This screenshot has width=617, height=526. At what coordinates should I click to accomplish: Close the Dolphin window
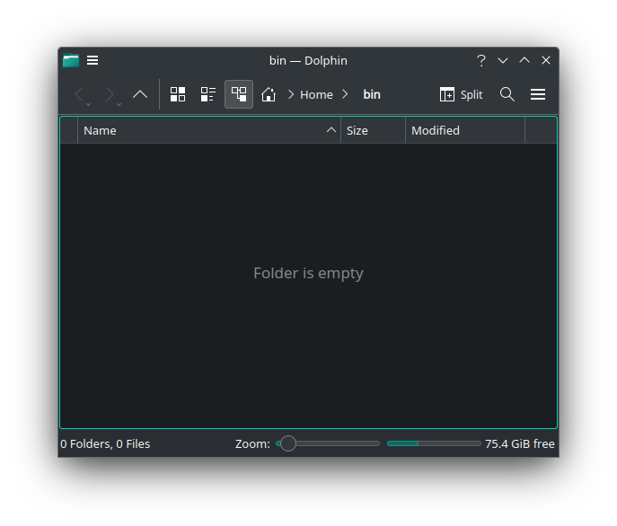point(546,60)
